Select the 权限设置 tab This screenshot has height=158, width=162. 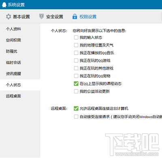click(x=84, y=17)
